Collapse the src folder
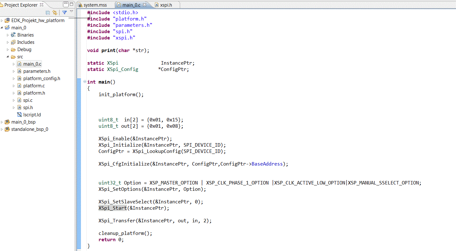This screenshot has height=251, width=456. tap(8, 57)
